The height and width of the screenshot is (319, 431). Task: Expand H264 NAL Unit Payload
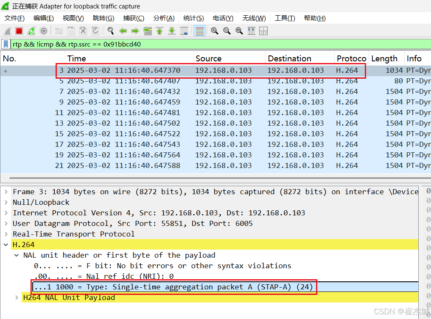pyautogui.click(x=17, y=297)
